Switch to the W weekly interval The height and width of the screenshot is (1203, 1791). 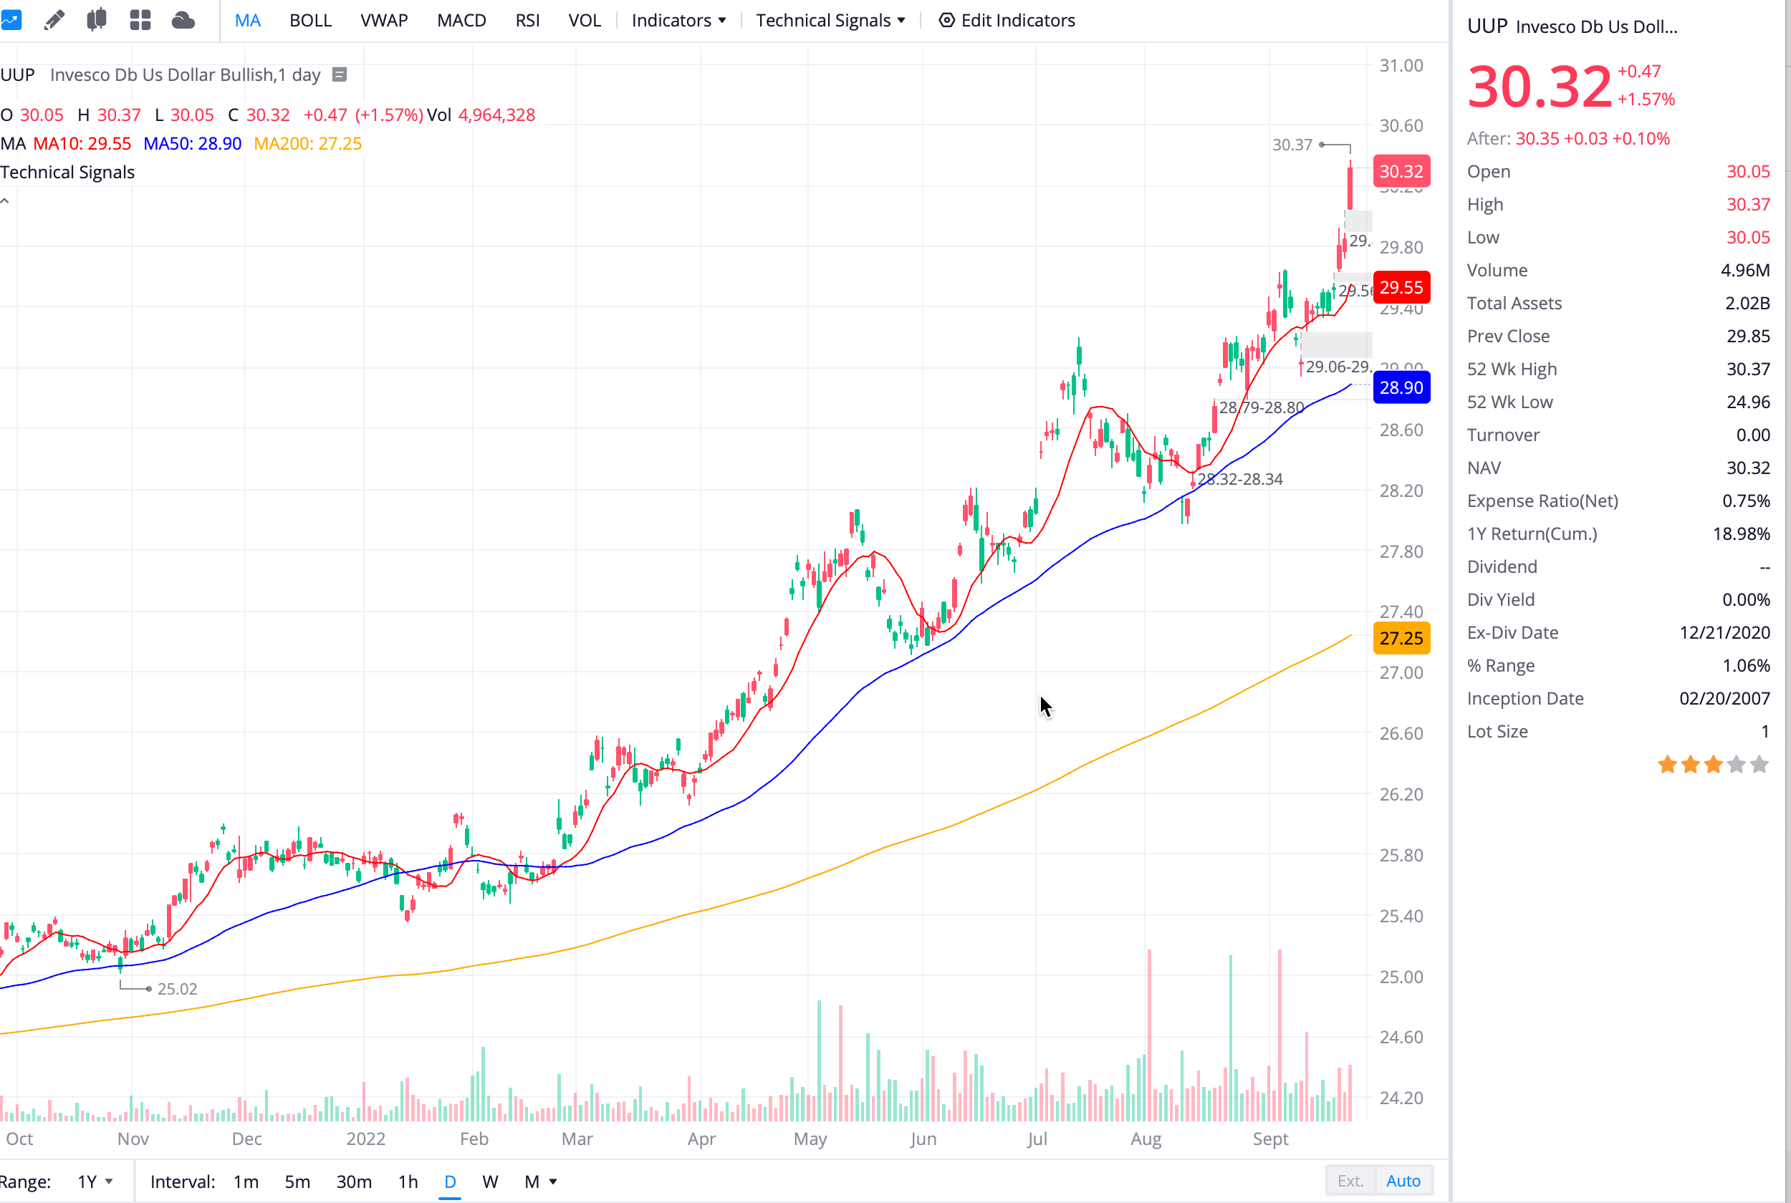pos(489,1182)
